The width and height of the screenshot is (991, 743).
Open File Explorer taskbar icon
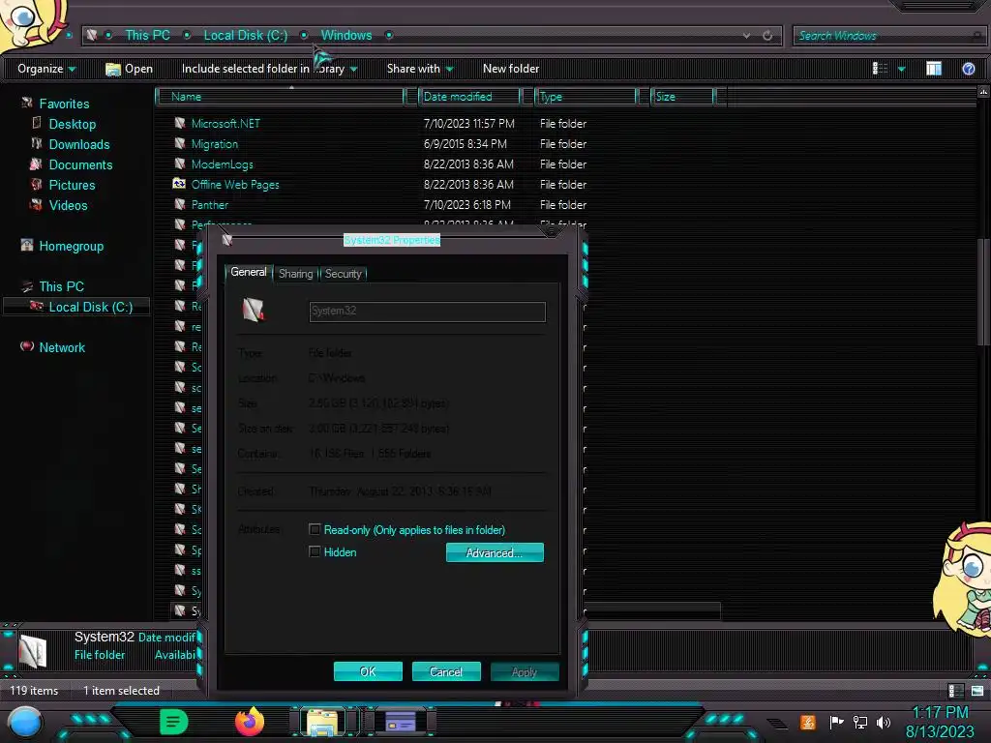(322, 722)
